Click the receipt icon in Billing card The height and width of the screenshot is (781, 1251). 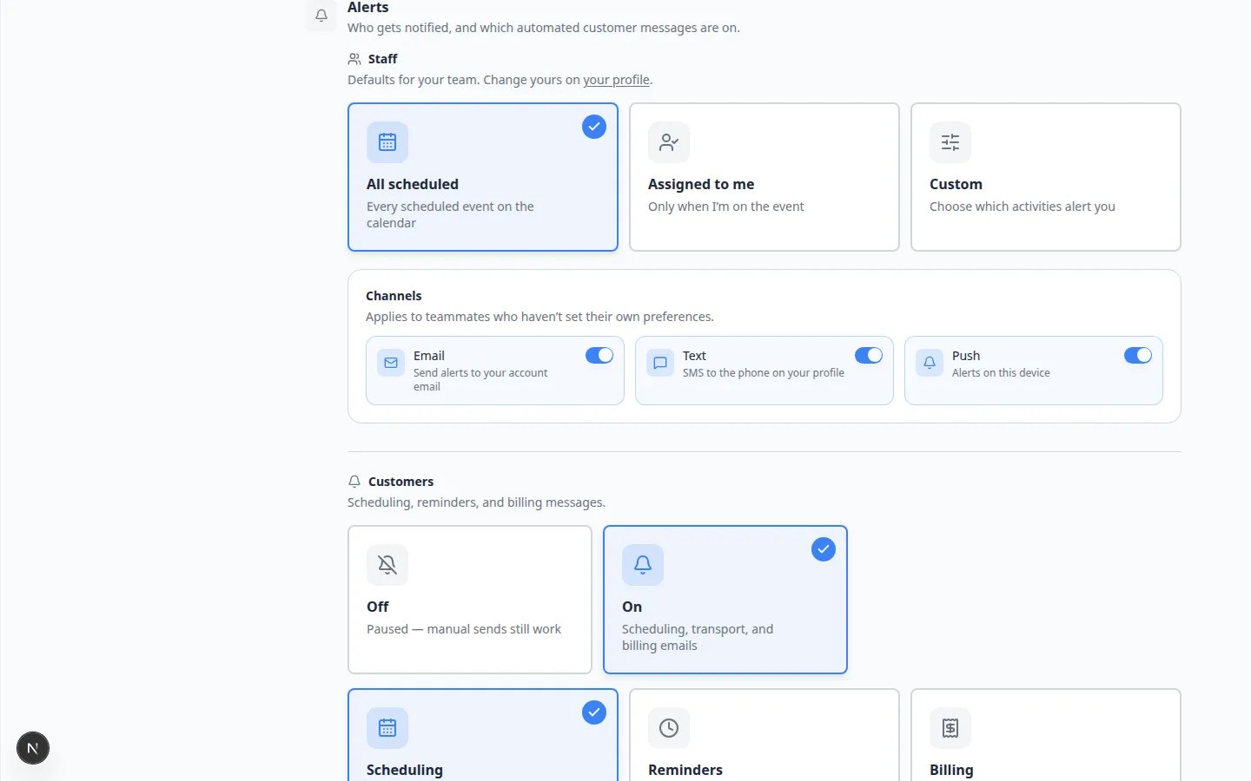[x=950, y=728]
